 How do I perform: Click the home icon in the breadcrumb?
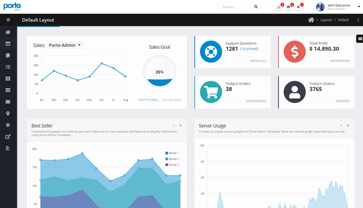tap(311, 20)
